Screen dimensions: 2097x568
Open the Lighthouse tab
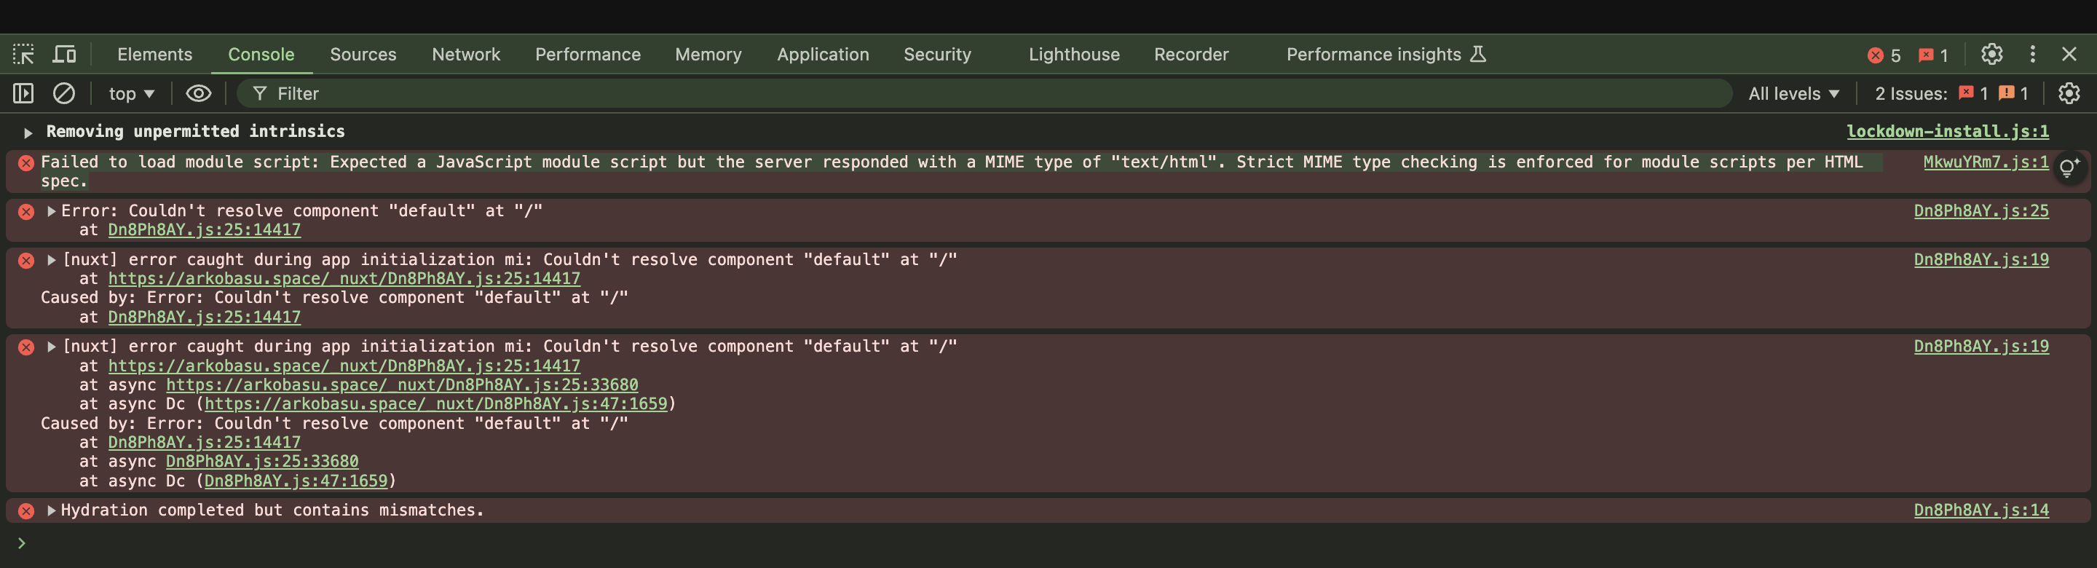pyautogui.click(x=1074, y=55)
